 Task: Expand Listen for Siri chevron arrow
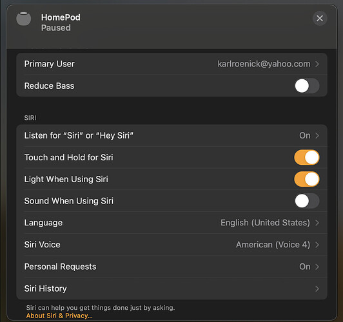[317, 136]
